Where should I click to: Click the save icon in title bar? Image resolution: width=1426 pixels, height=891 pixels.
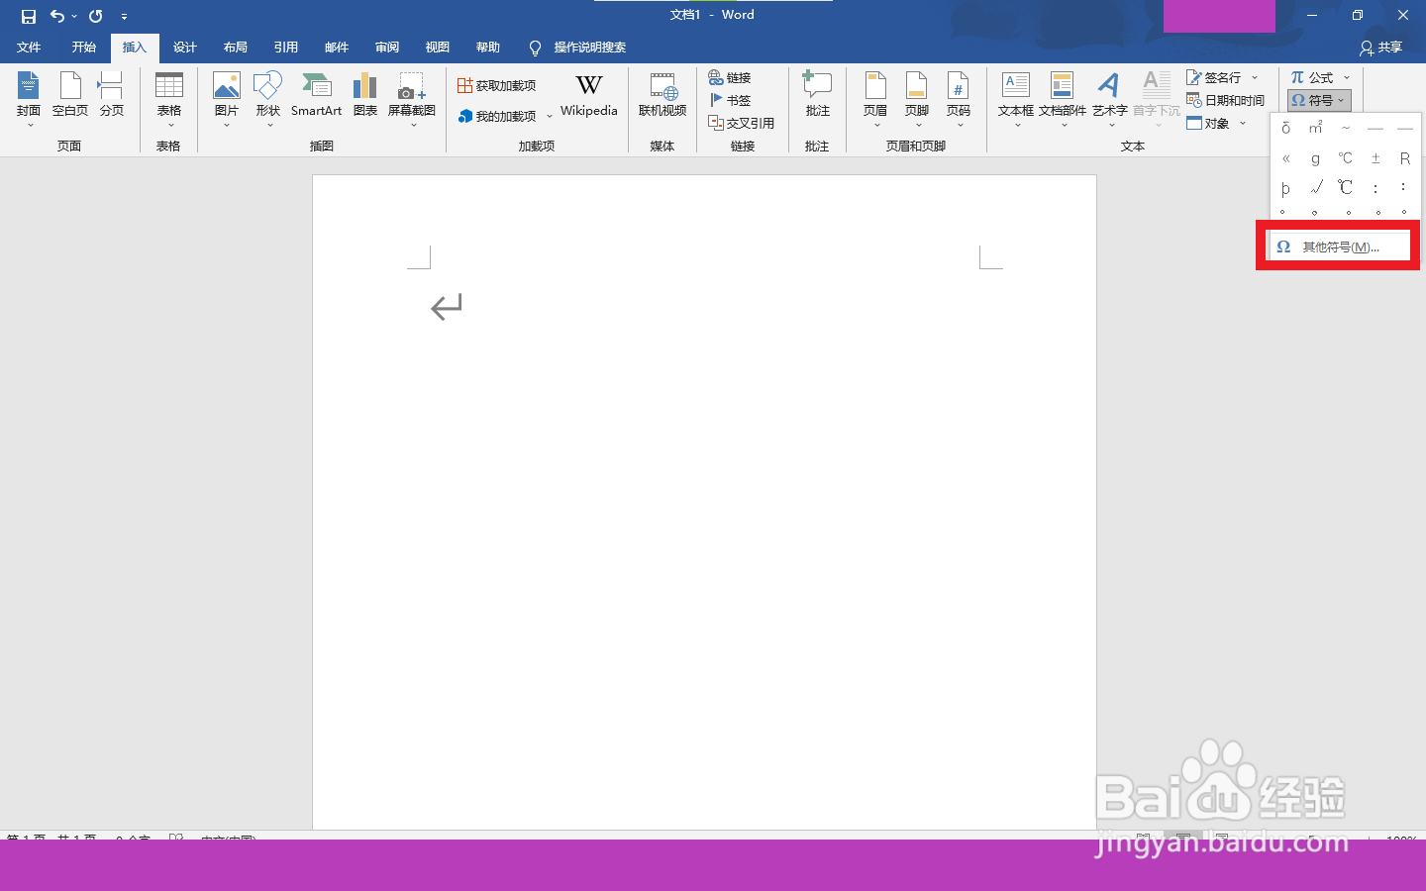pyautogui.click(x=29, y=16)
